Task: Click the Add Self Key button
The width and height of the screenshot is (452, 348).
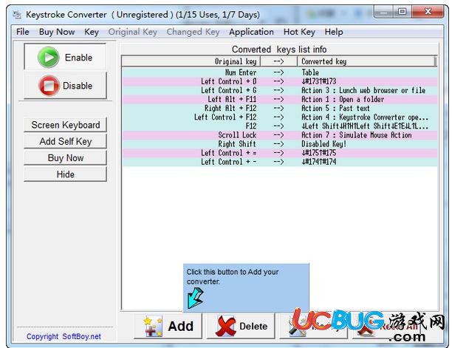Action: tap(66, 141)
